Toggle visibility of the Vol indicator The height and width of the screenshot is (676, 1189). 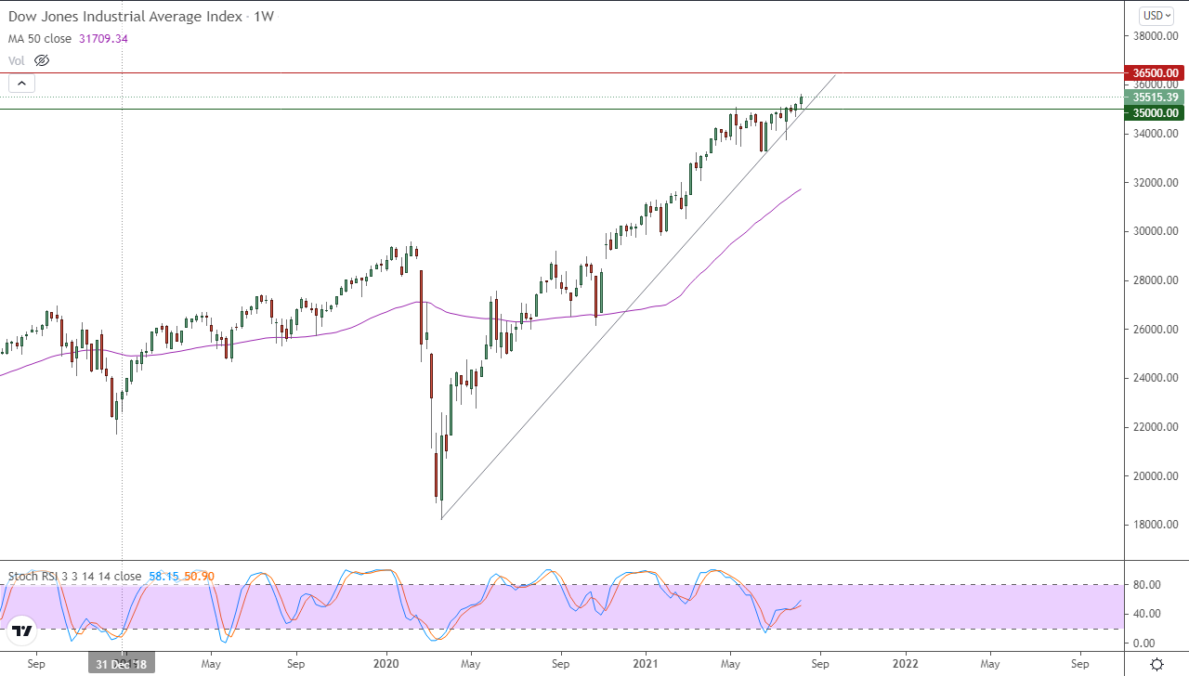click(41, 60)
